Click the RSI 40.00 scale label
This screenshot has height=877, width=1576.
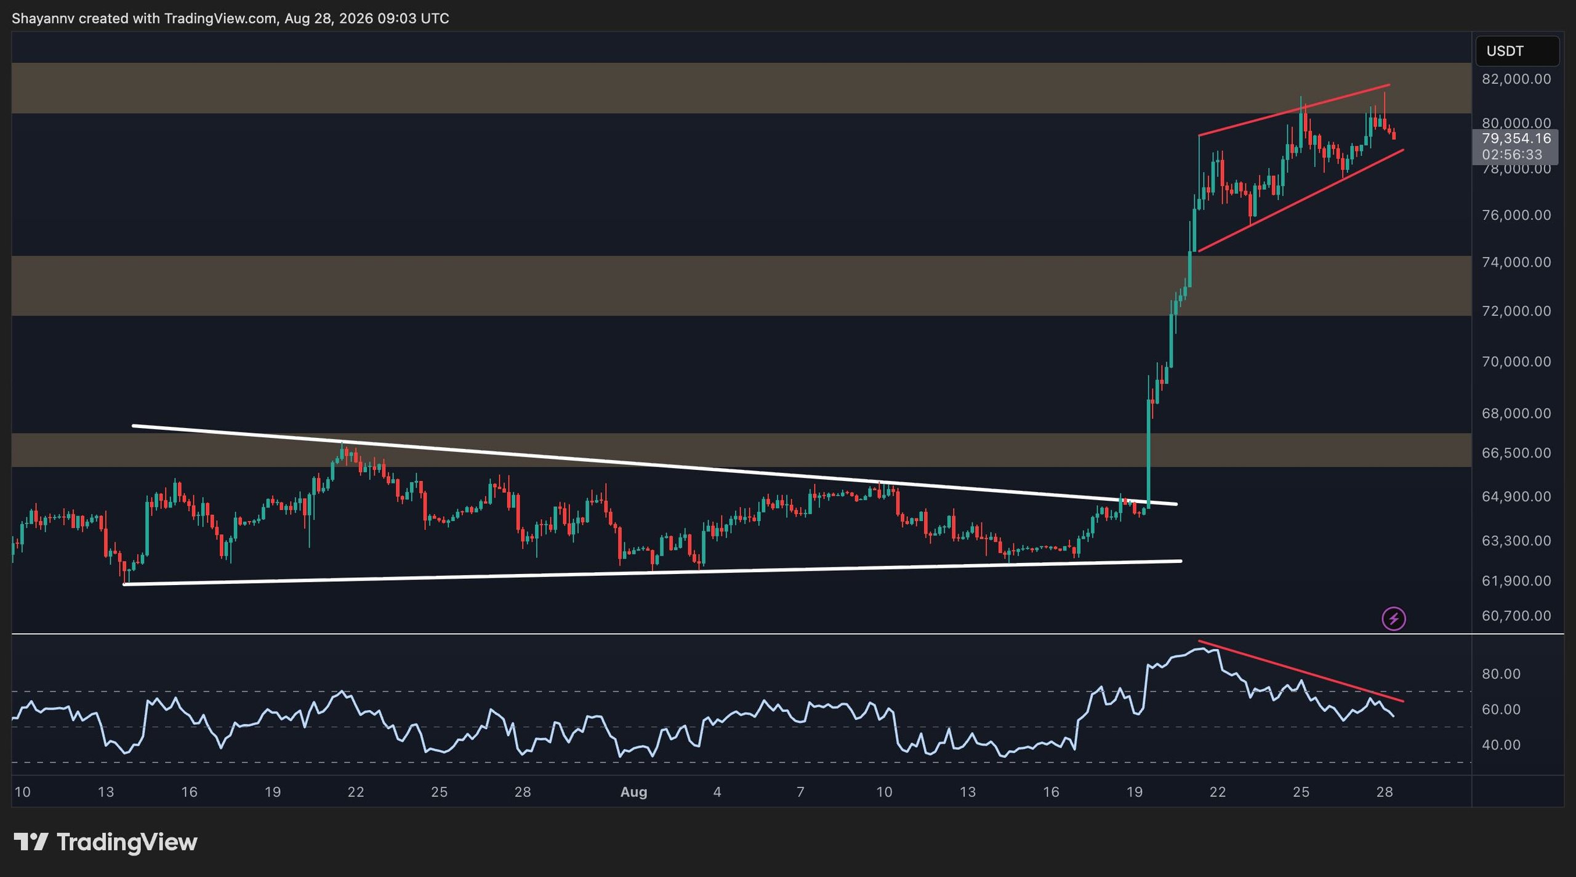click(1501, 745)
